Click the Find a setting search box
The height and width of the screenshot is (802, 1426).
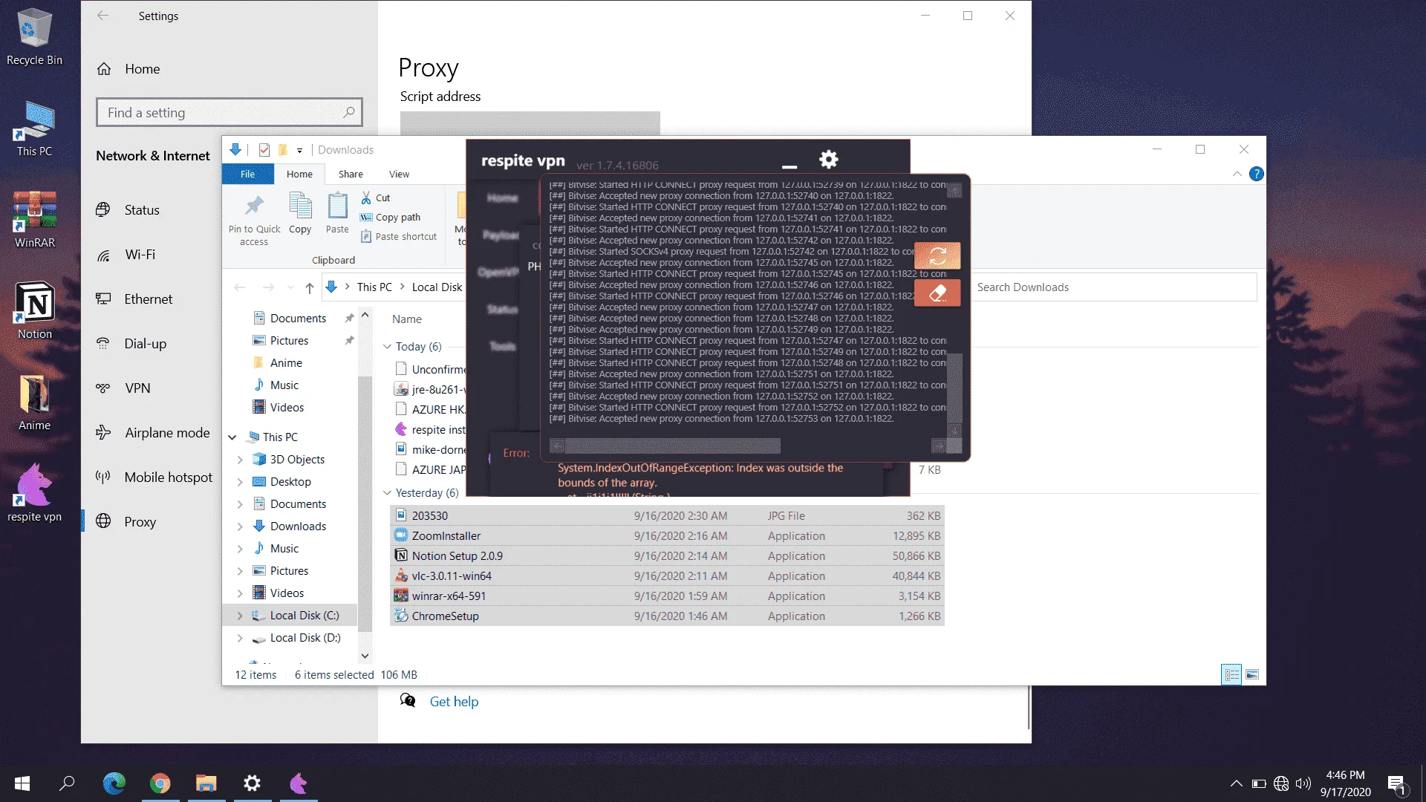[229, 113]
